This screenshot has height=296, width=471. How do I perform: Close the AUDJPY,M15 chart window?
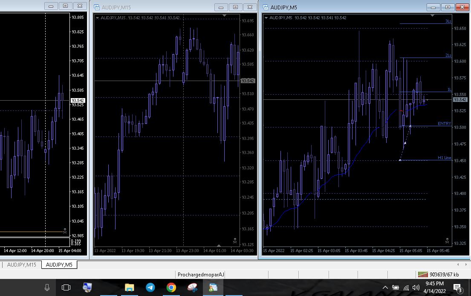[x=250, y=7]
